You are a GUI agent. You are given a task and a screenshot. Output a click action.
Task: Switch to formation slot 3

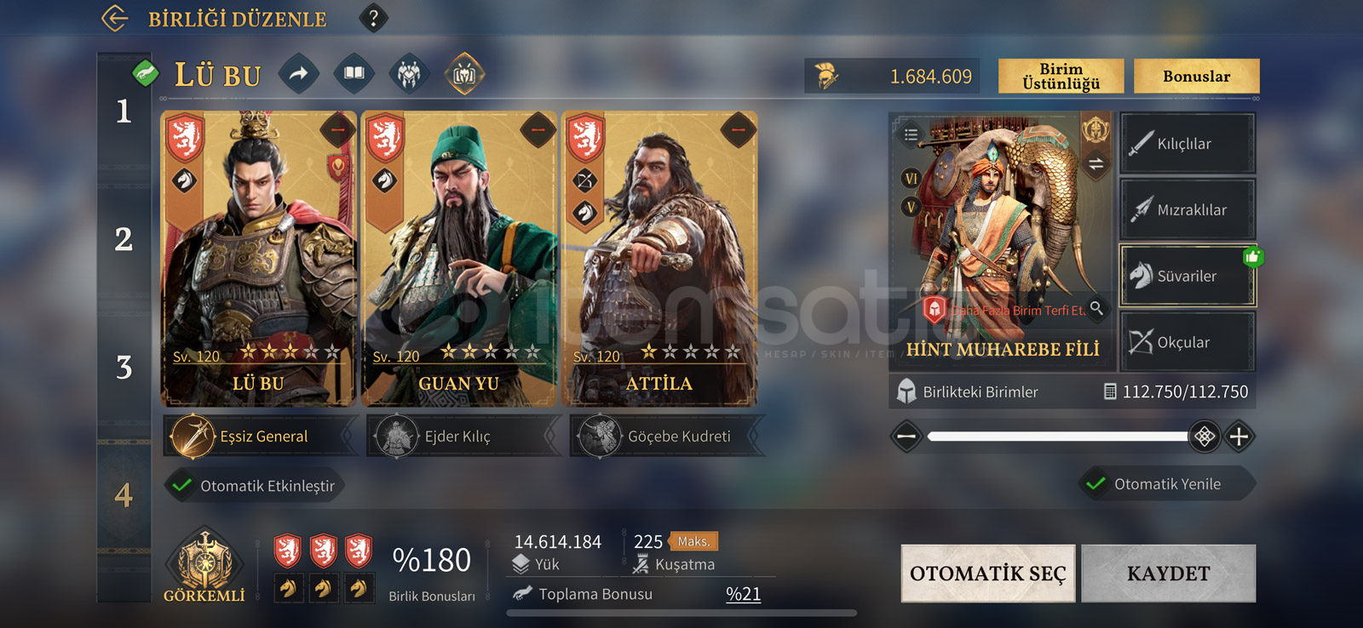124,368
